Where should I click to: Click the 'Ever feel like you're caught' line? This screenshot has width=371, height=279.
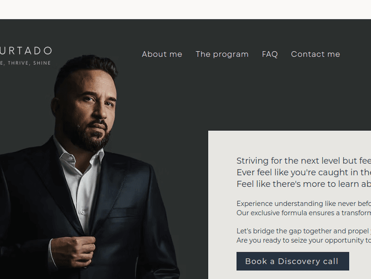tap(303, 172)
